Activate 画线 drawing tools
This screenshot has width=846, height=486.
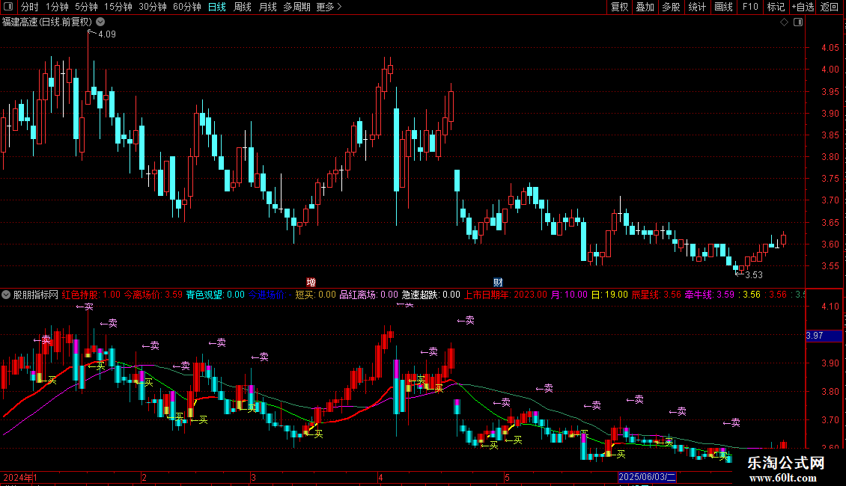723,7
